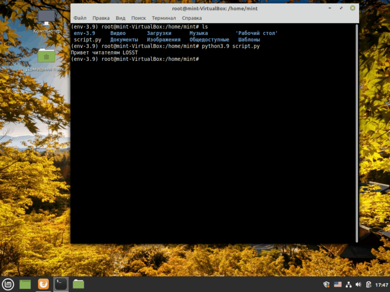Open the network connections tray icon
This screenshot has height=292, width=390.
[348, 284]
